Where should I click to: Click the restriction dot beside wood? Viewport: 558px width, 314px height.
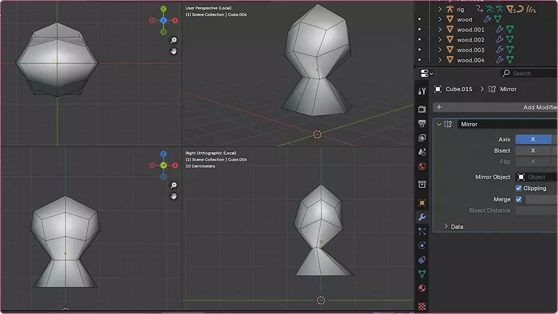pyautogui.click(x=420, y=19)
